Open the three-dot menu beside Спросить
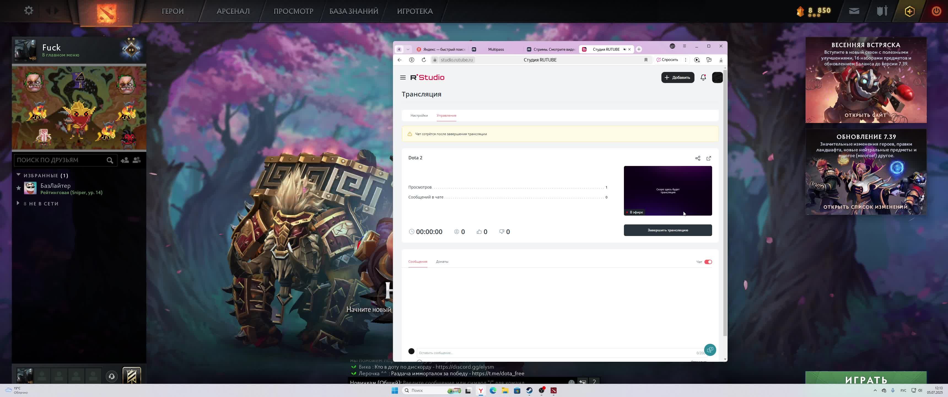This screenshot has height=397, width=948. point(685,60)
